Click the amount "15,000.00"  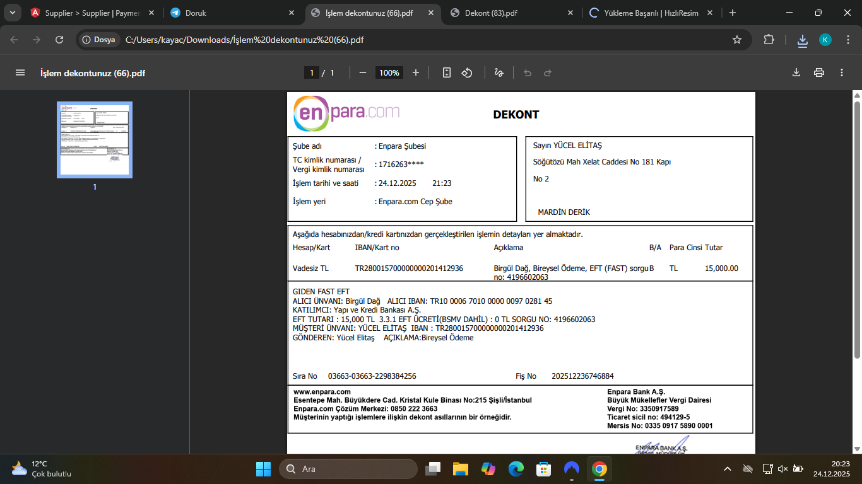pyautogui.click(x=721, y=268)
